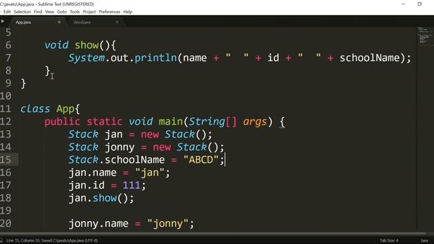The height and width of the screenshot is (244, 434).
Task: Click closing brace on line 9
Action: [24, 83]
